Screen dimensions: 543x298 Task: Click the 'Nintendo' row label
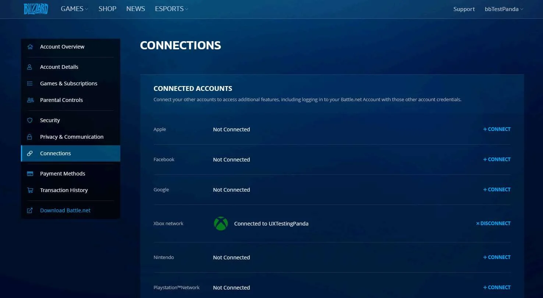164,258
